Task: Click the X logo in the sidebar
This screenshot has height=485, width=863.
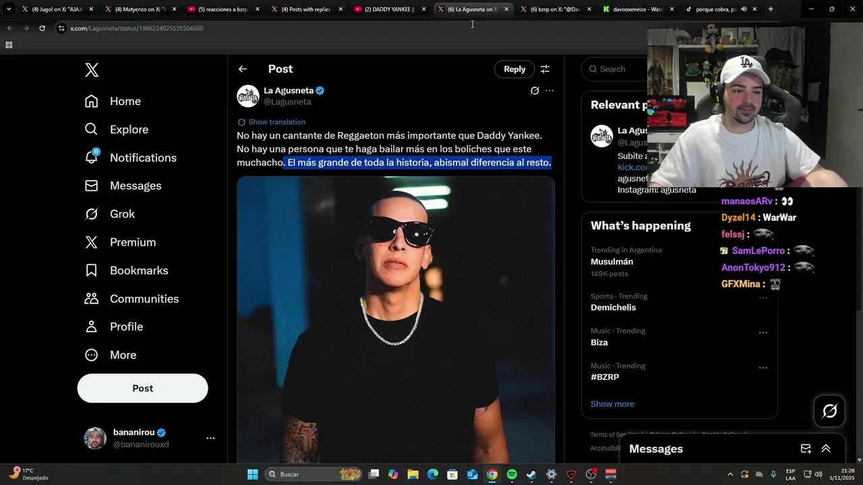Action: (92, 69)
